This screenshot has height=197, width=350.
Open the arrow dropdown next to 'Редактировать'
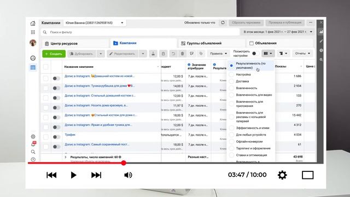pos(143,54)
